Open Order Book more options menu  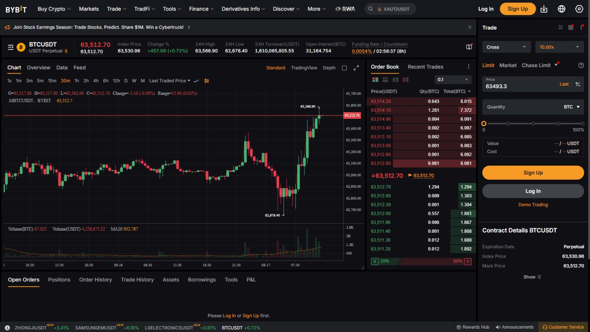click(469, 67)
